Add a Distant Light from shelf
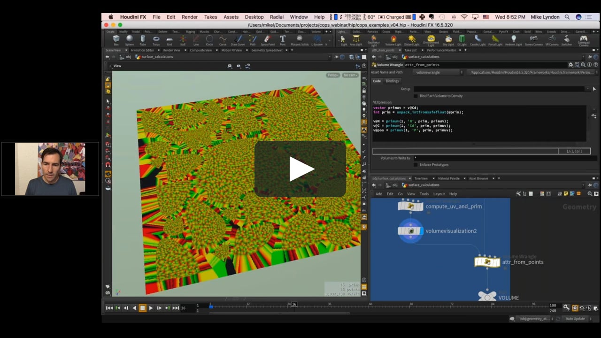 coord(412,40)
